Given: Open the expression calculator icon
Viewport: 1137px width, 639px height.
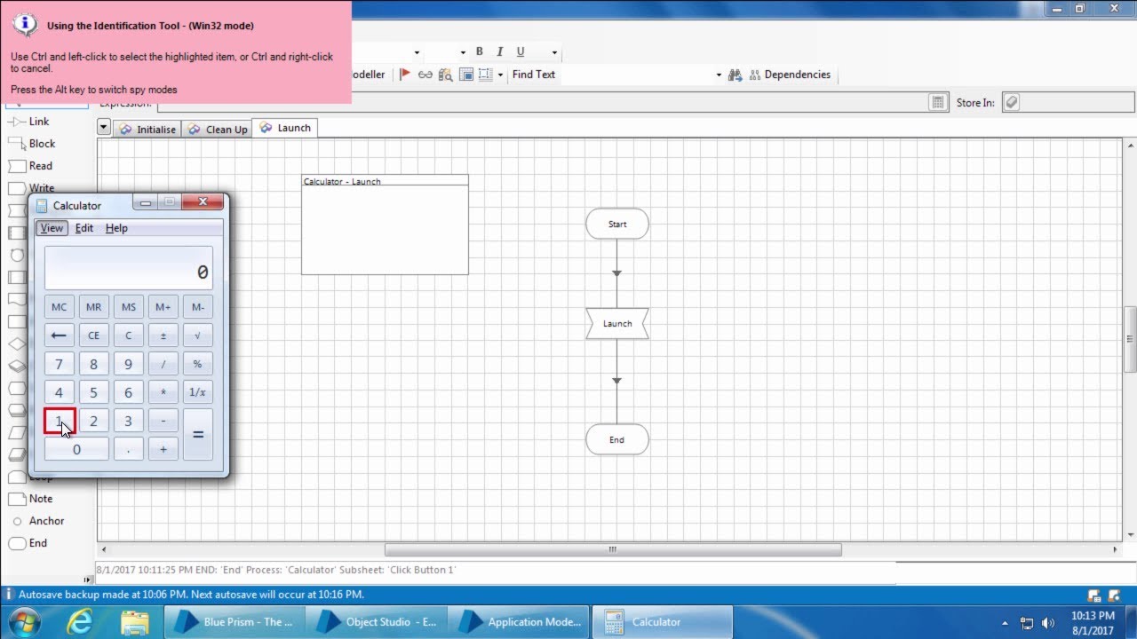Looking at the screenshot, I should click(x=938, y=103).
